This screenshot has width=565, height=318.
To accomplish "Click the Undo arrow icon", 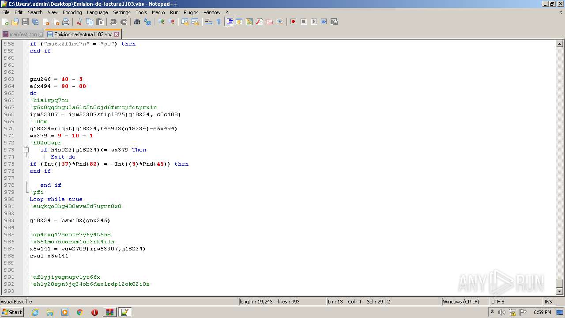I will tap(113, 22).
